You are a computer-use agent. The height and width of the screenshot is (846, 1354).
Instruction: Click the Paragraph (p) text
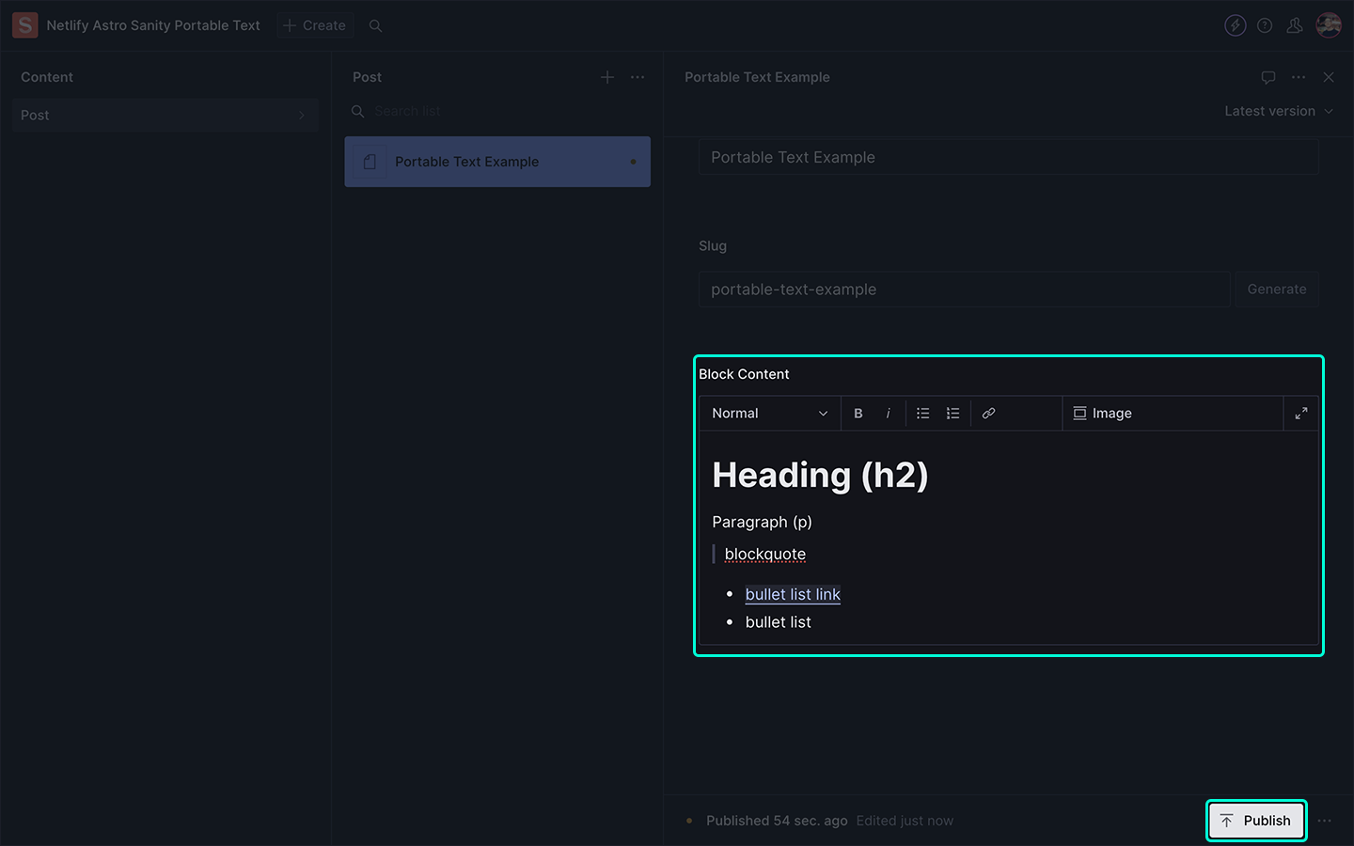(x=762, y=522)
